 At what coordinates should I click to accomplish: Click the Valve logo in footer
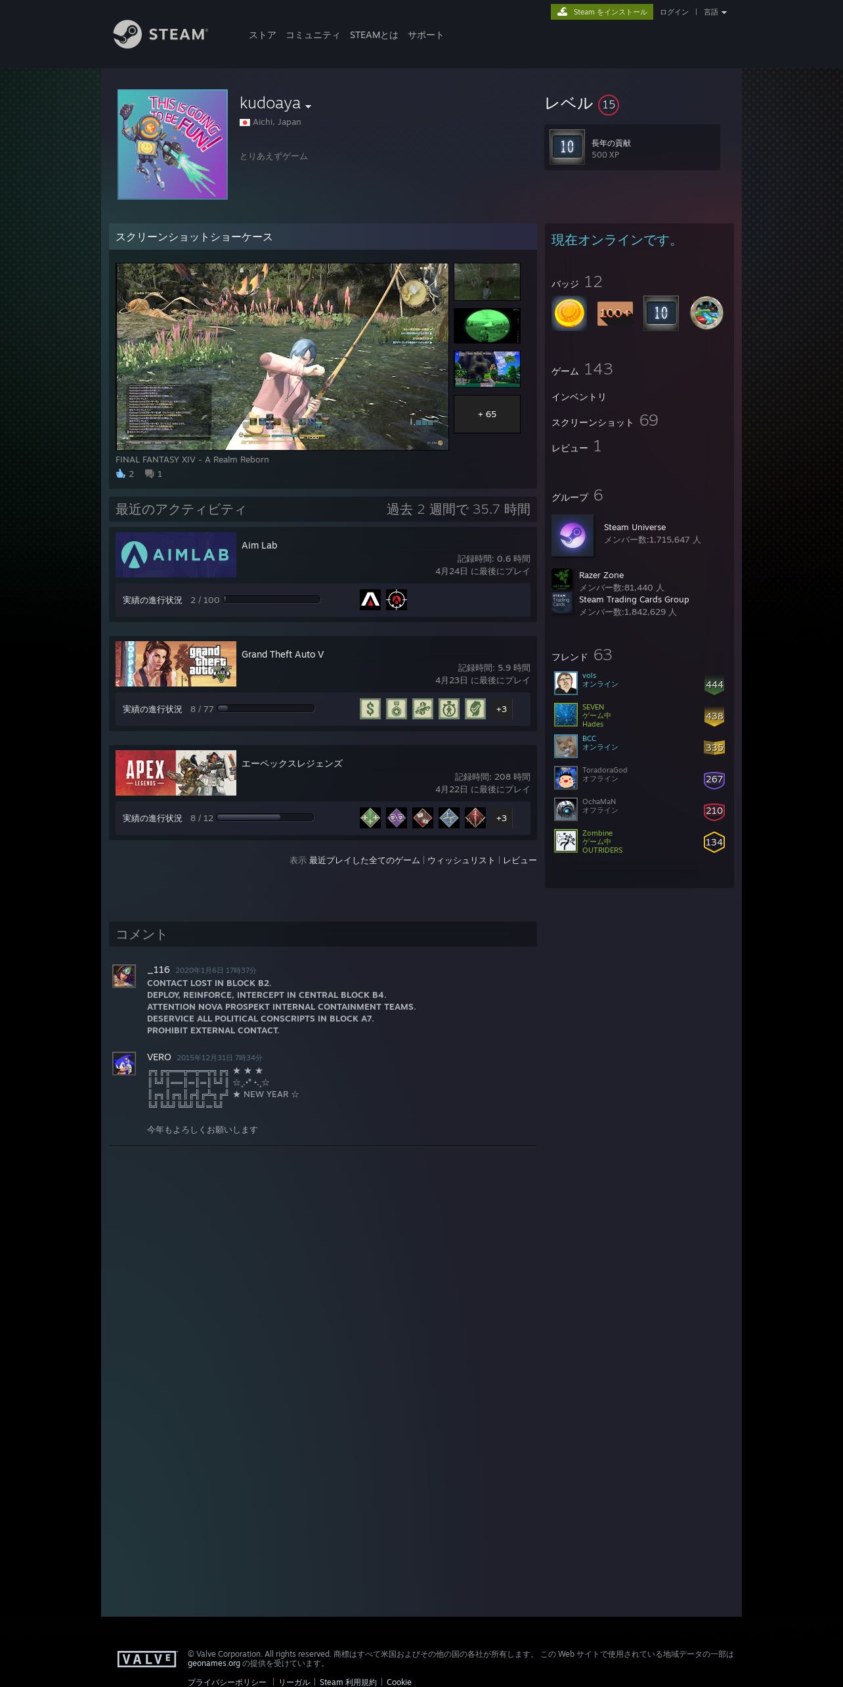pyautogui.click(x=147, y=1659)
